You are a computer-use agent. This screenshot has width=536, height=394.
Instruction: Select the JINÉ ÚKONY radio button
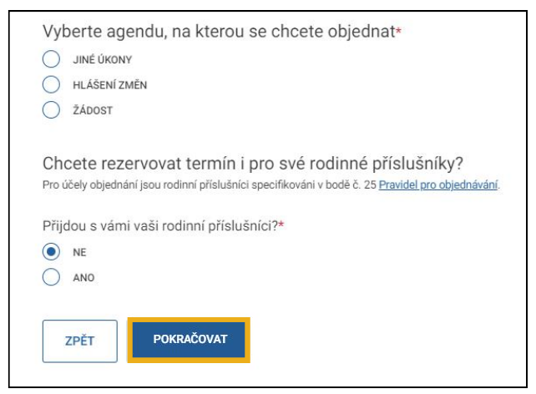coord(51,59)
